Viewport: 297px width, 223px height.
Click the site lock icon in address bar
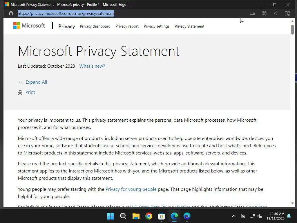11,13
